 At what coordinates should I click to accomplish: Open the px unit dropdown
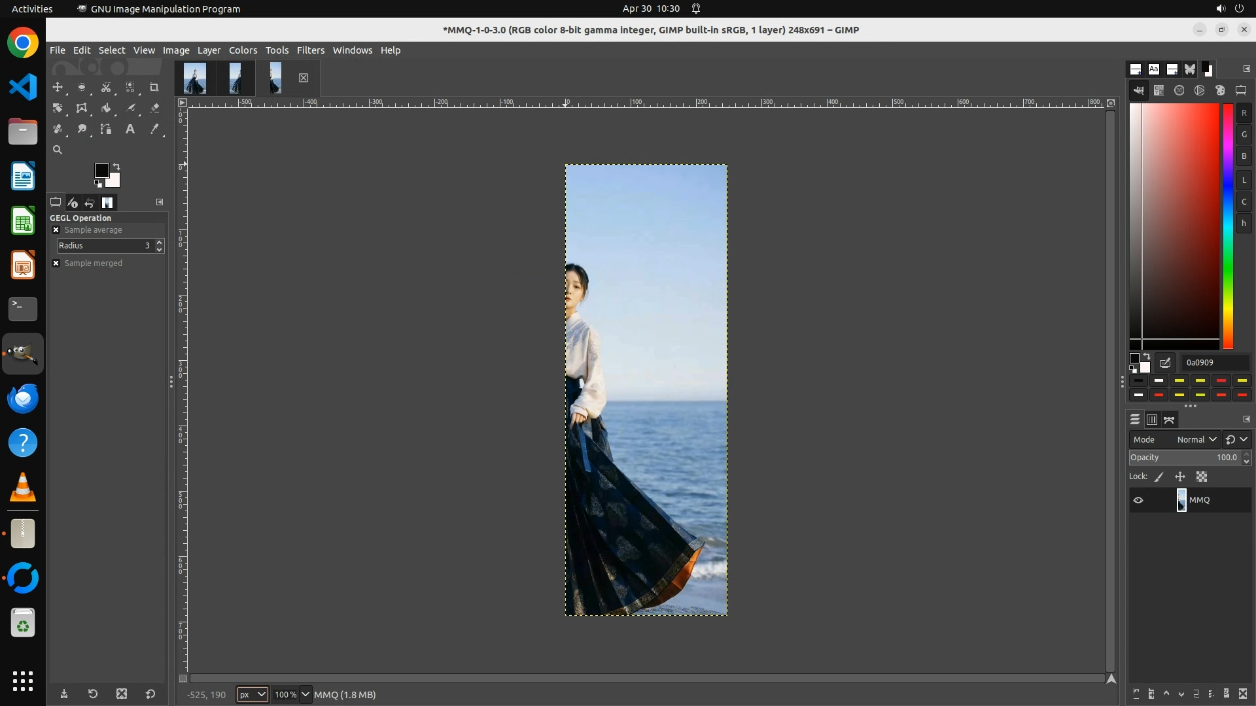(x=252, y=695)
